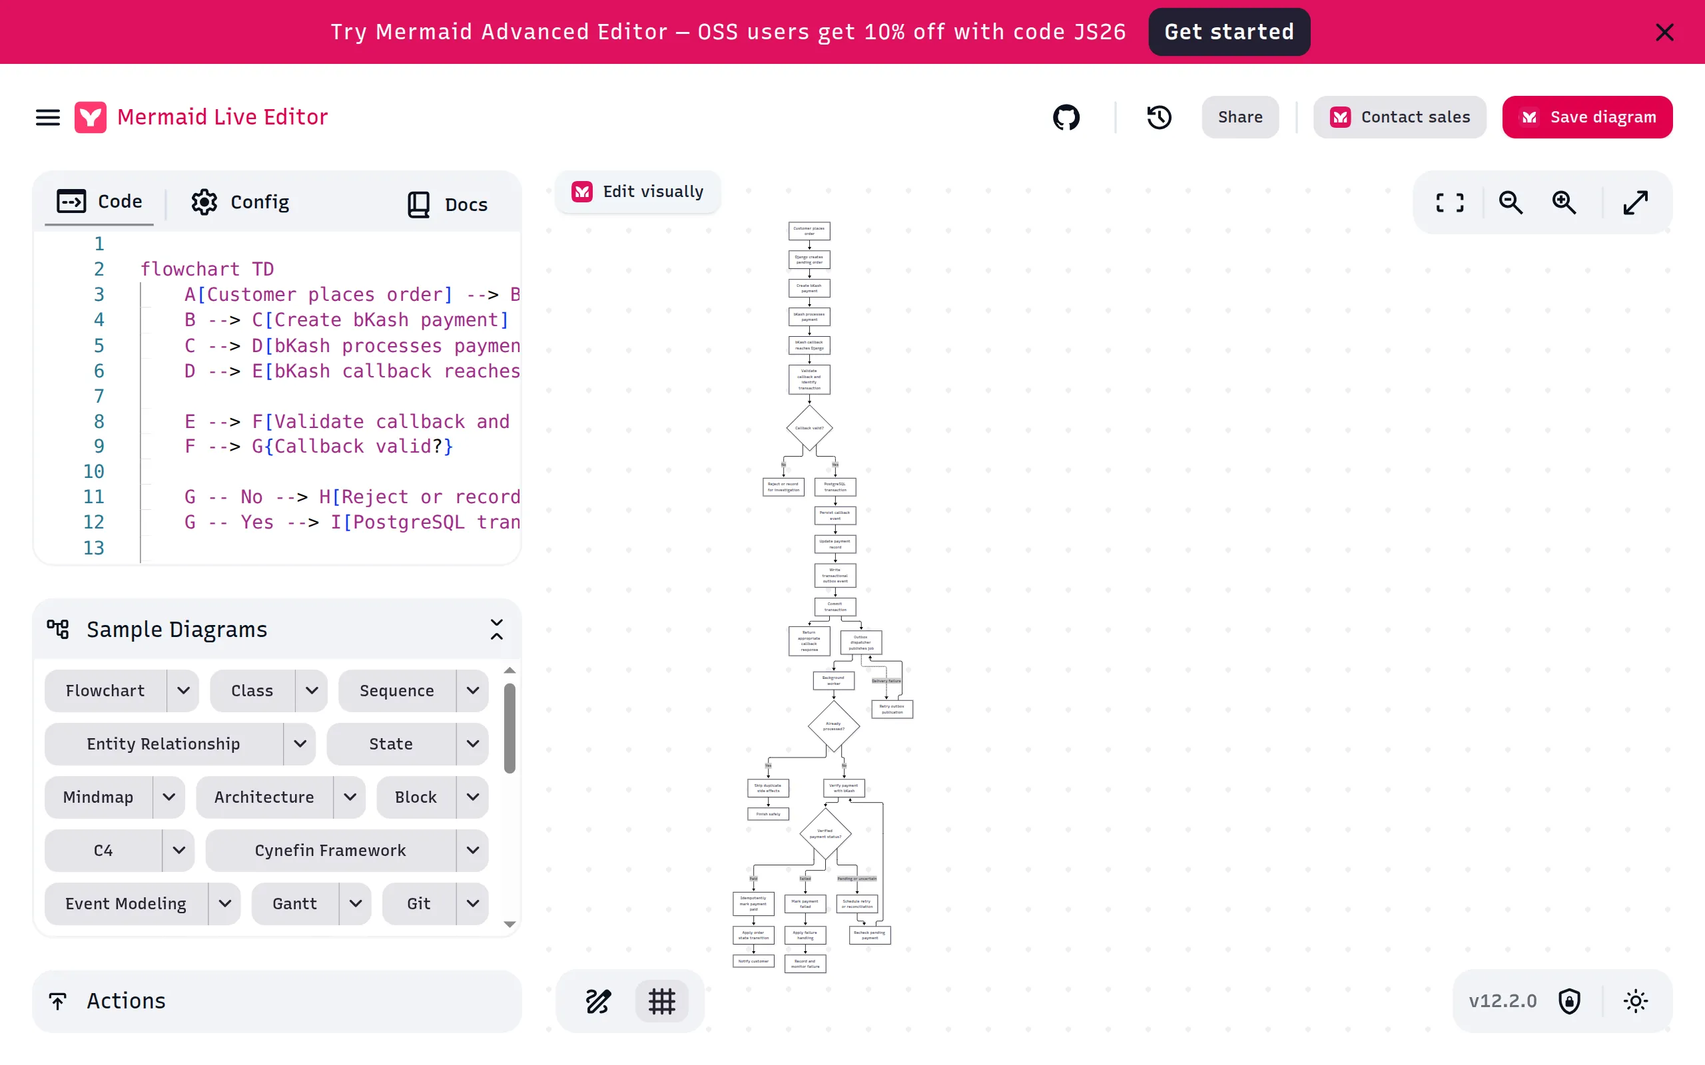1705x1065 pixels.
Task: Click the Share button
Action: tap(1240, 117)
